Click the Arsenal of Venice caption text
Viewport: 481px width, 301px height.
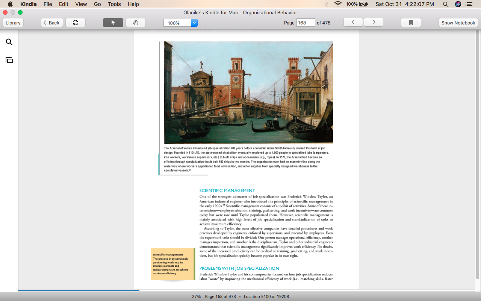click(246, 159)
